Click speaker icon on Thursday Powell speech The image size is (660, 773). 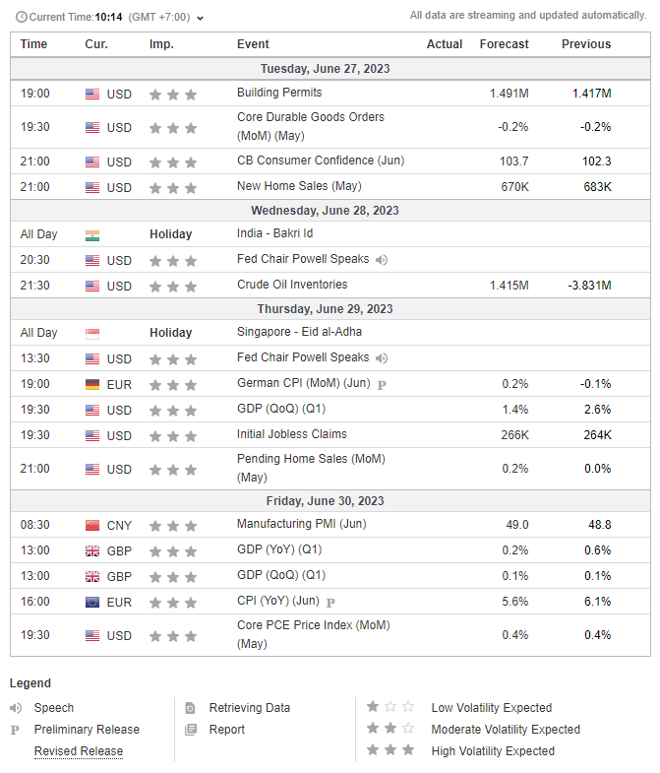click(382, 358)
